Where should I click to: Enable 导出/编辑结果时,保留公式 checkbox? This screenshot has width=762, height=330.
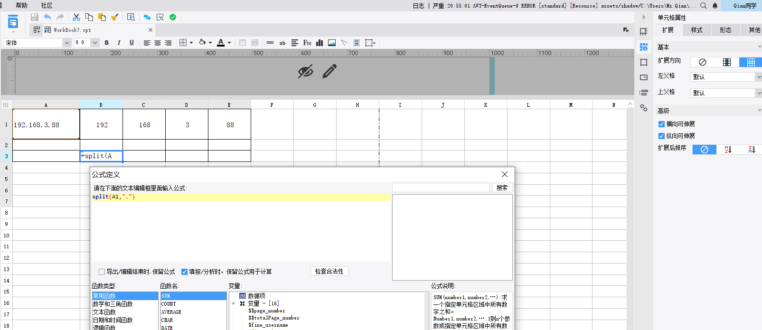[x=102, y=272]
